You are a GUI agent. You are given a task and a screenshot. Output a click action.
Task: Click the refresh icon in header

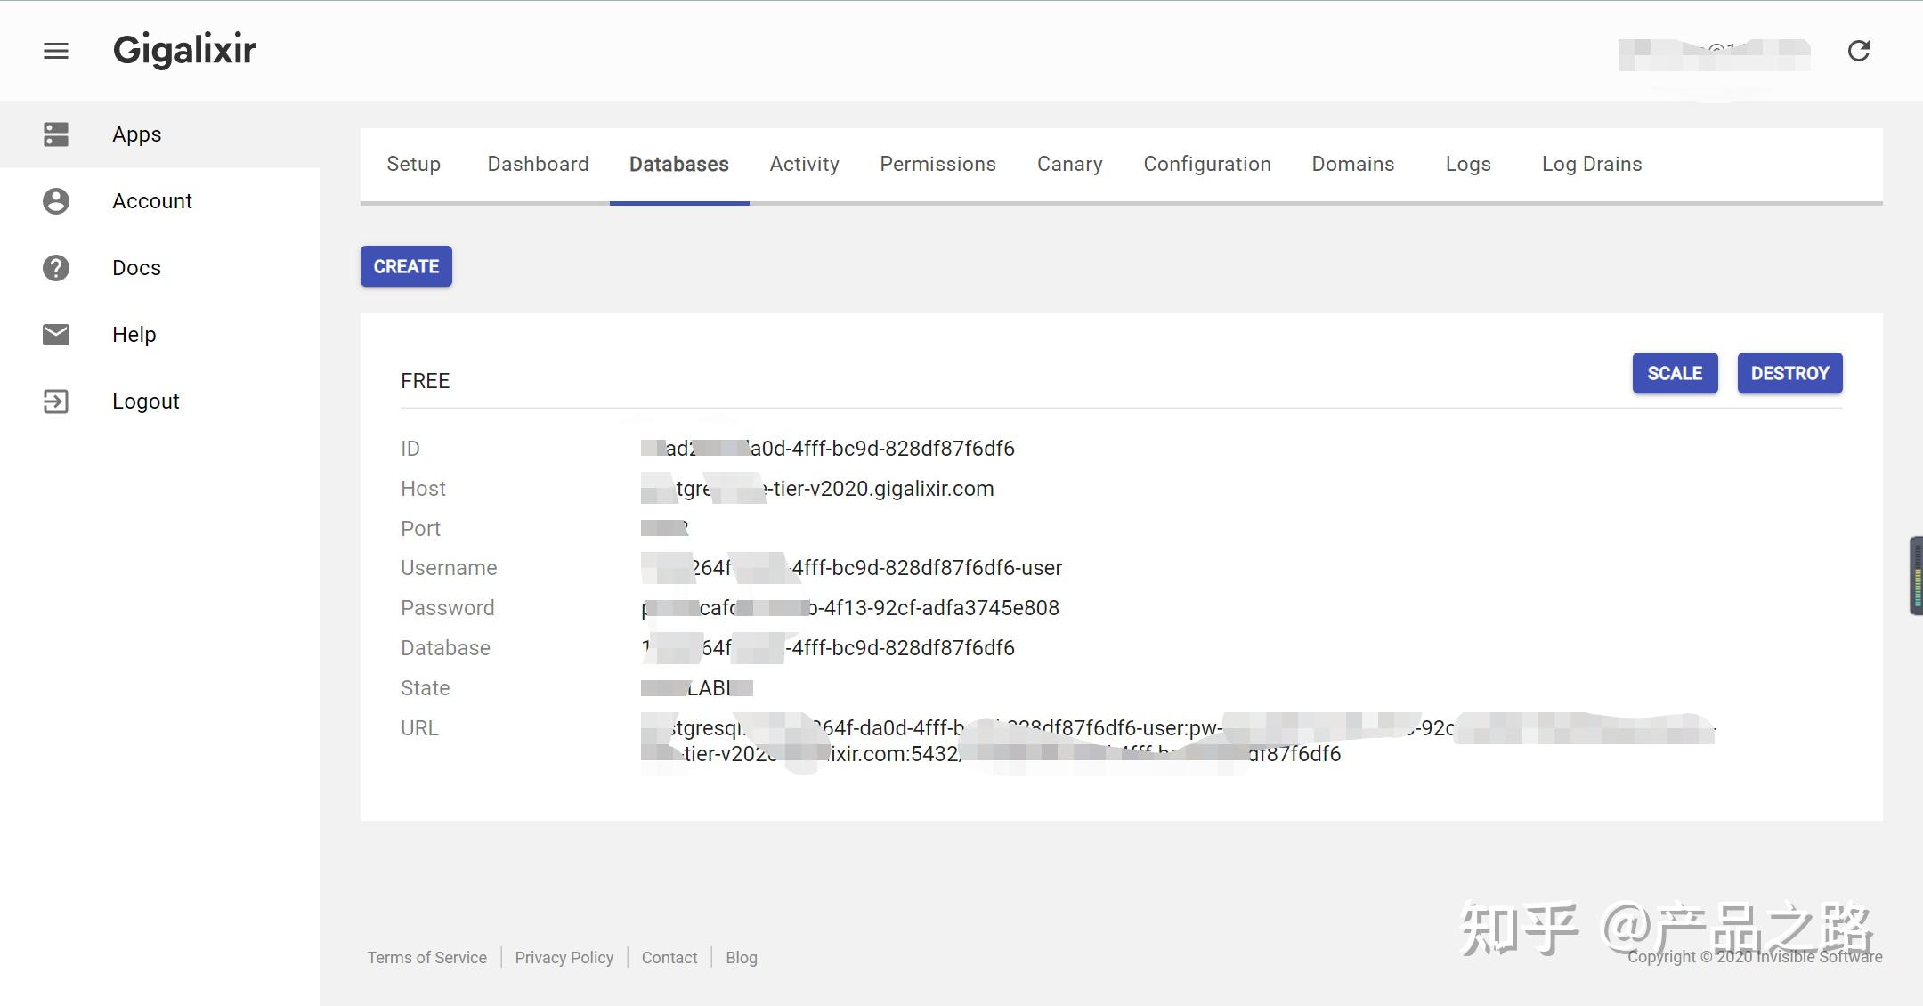(1858, 51)
